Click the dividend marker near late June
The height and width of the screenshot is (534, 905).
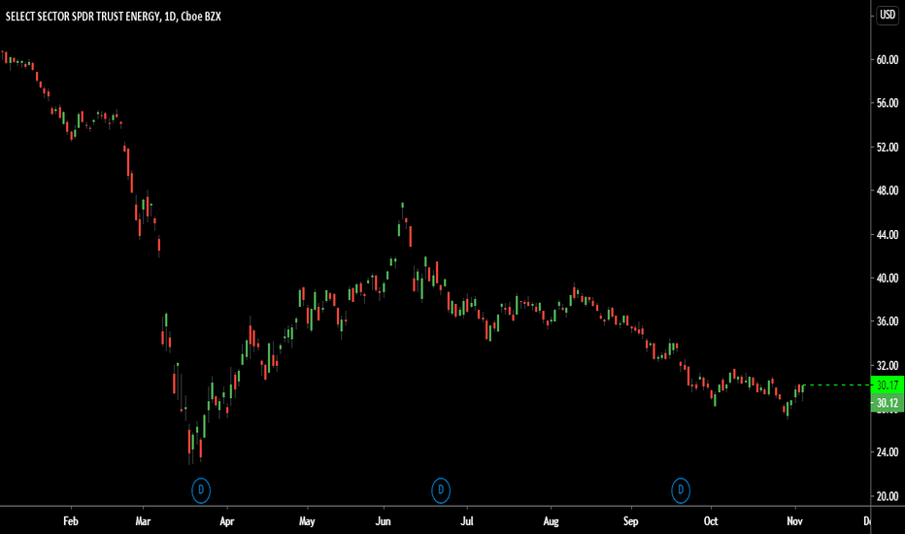[x=441, y=490]
